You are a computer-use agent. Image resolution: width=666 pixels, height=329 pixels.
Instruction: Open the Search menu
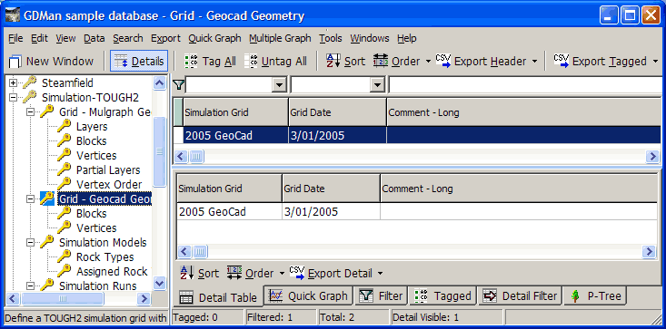(x=128, y=38)
